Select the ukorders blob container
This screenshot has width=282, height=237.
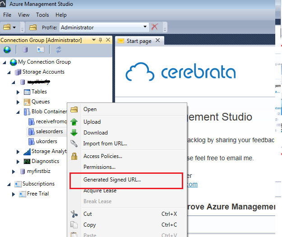(46, 141)
